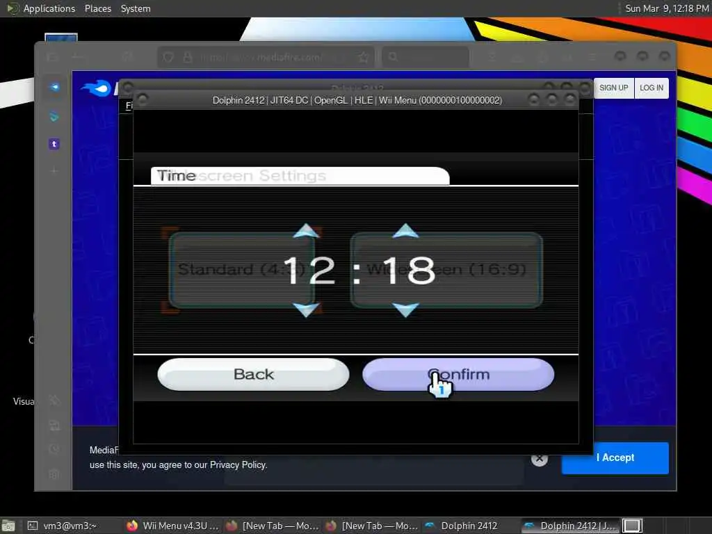
Task: Click the show desktop icon in taskbar
Action: (x=8, y=526)
